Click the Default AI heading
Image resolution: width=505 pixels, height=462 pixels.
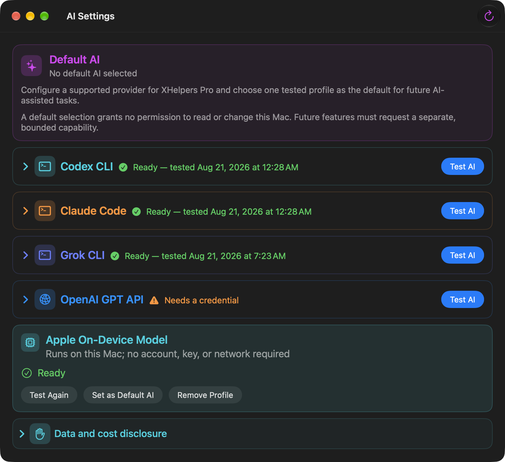pos(75,59)
